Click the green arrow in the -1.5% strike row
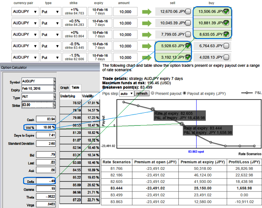This screenshot has width=262, height=208. click(x=147, y=57)
